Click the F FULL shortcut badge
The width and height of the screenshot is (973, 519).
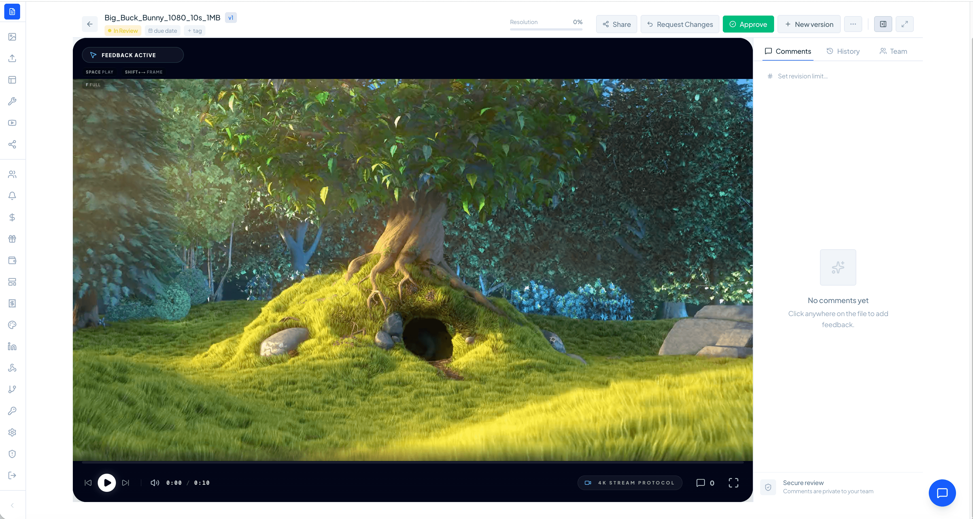click(x=93, y=85)
